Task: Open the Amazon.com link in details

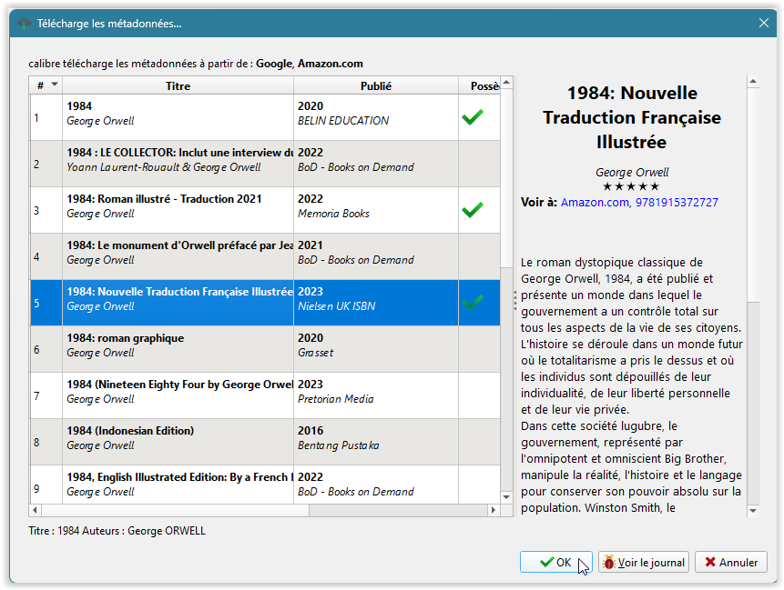Action: pyautogui.click(x=594, y=202)
